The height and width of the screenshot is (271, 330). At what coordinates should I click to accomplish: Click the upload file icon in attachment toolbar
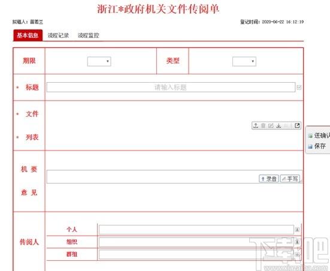pos(256,126)
